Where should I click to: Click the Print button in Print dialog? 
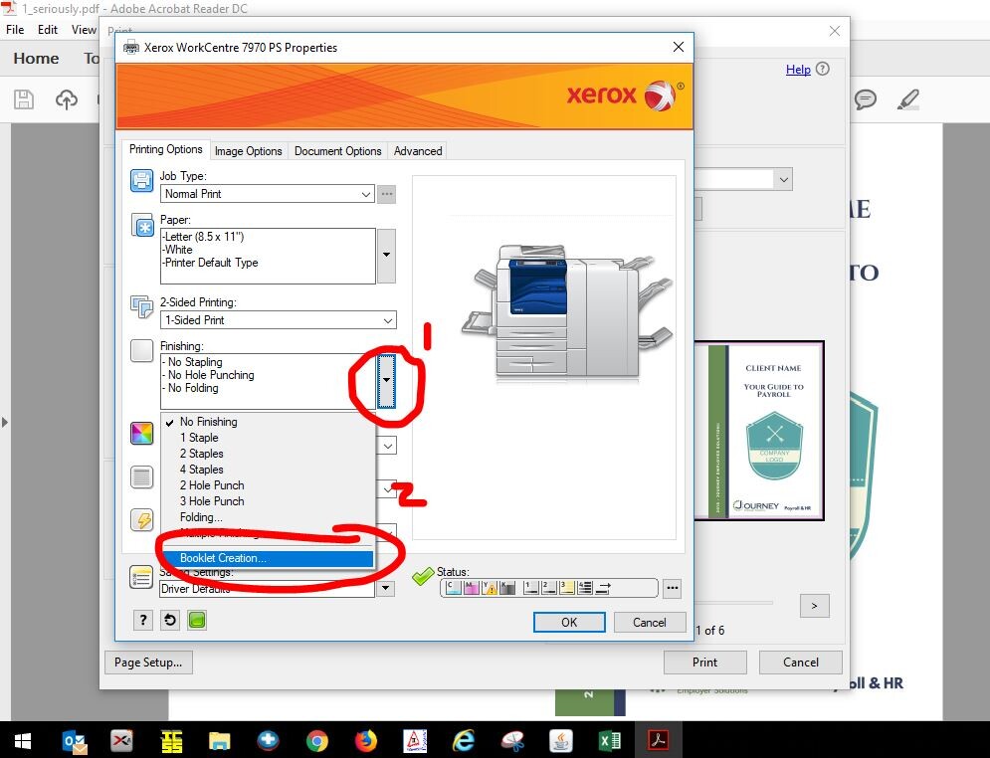[x=704, y=663]
